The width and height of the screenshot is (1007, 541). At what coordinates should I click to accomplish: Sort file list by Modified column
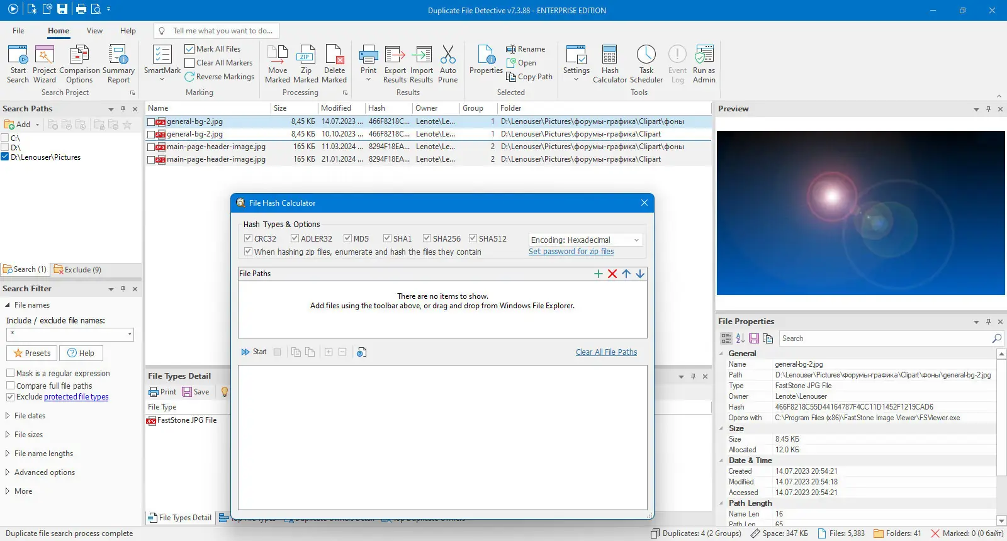click(x=341, y=108)
